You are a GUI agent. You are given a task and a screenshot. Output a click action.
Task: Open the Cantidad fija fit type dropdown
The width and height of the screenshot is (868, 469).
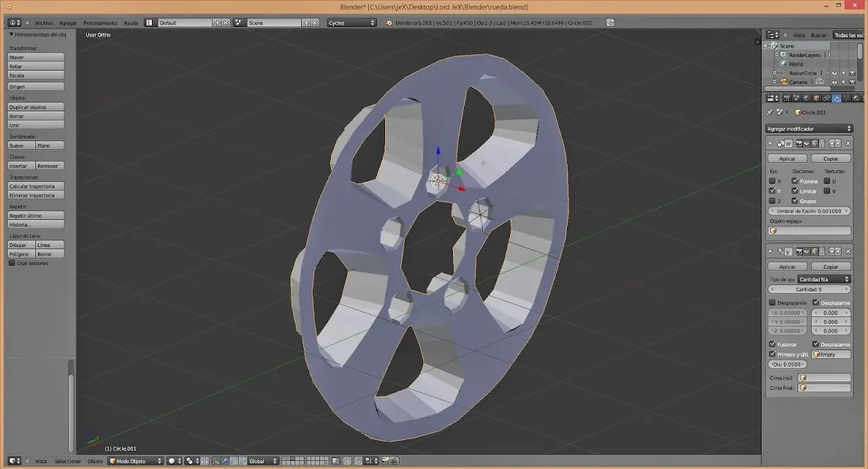click(x=824, y=279)
